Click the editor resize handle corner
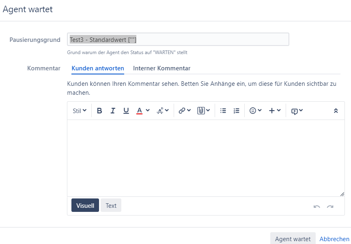 [x=342, y=194]
